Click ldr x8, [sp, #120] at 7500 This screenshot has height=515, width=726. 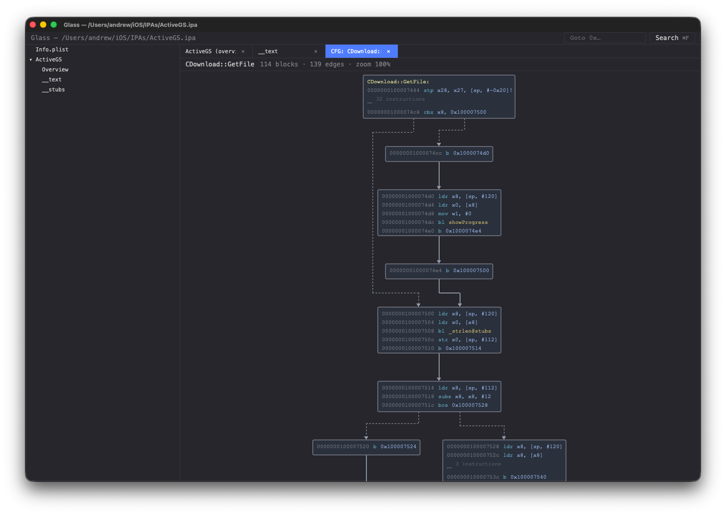click(x=468, y=314)
